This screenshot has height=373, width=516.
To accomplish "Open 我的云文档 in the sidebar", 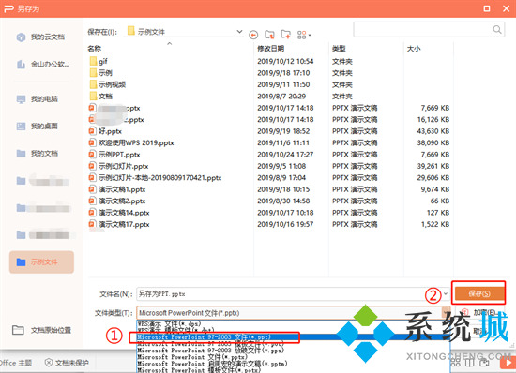I will coord(40,37).
